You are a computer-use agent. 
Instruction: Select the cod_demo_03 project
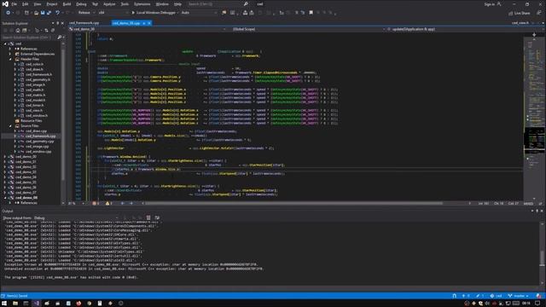[x=26, y=172]
